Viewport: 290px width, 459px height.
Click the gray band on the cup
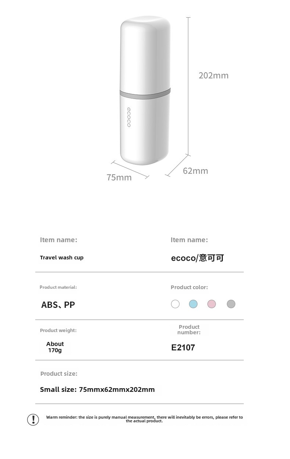[x=145, y=94]
